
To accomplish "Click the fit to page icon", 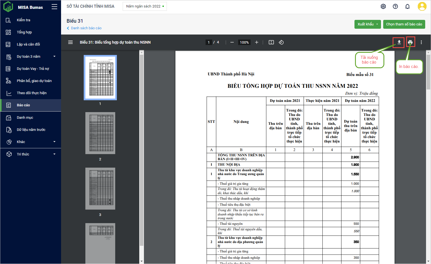I will 271,42.
